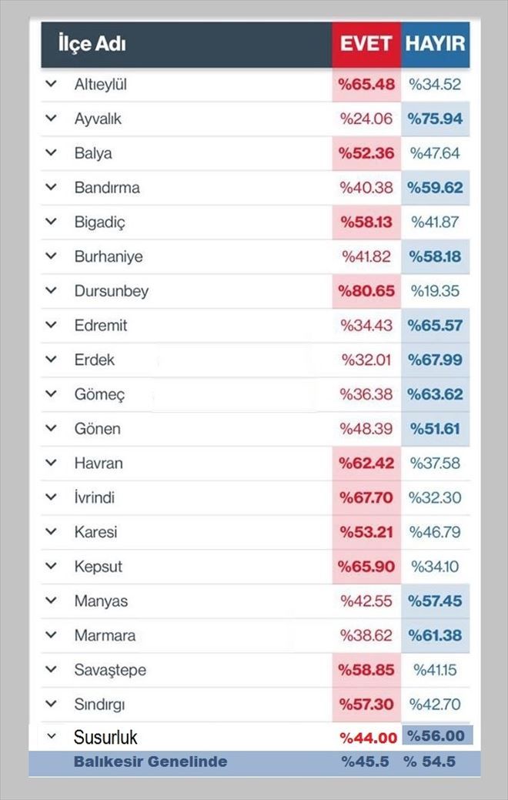Image resolution: width=508 pixels, height=800 pixels.
Task: Select the Balya district name
Action: (93, 153)
